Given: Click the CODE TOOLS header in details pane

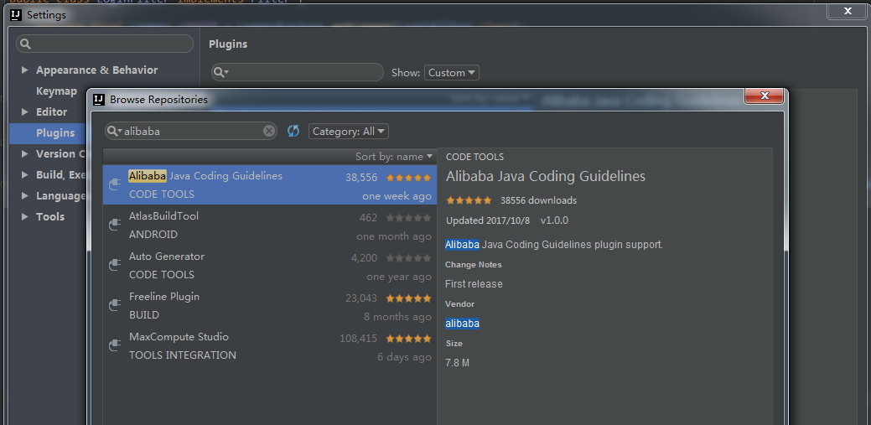Looking at the screenshot, I should click(x=475, y=158).
